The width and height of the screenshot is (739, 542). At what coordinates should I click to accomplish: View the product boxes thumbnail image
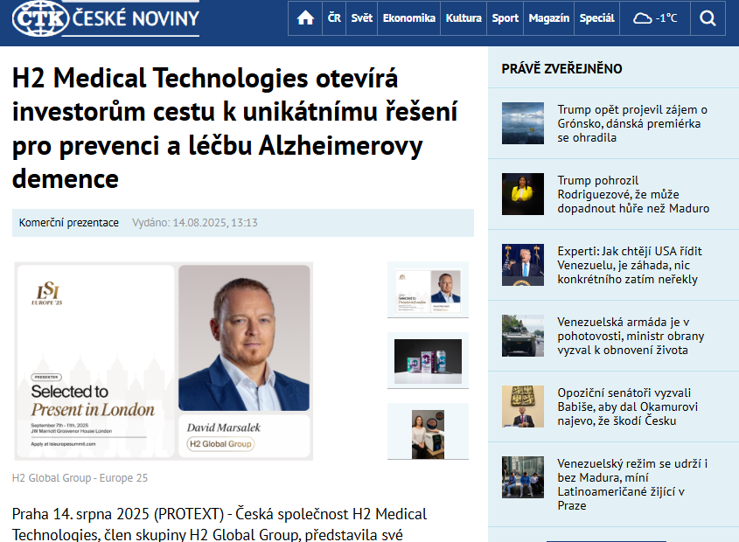click(x=428, y=361)
